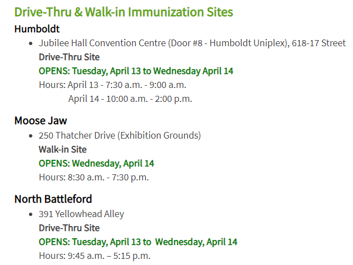Click the Humboldt Drive-Thru Site label

[69, 57]
